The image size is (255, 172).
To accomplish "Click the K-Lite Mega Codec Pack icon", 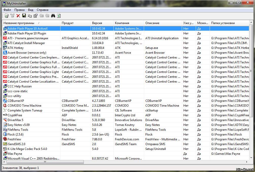I will click(x=5, y=149).
